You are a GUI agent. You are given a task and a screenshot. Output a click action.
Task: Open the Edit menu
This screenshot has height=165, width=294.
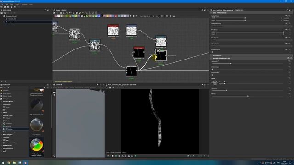(x=6, y=4)
